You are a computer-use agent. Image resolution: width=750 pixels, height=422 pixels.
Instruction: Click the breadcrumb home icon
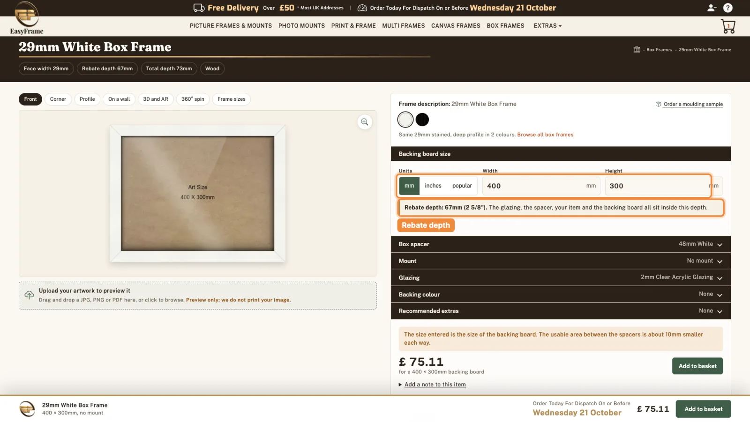pos(637,49)
